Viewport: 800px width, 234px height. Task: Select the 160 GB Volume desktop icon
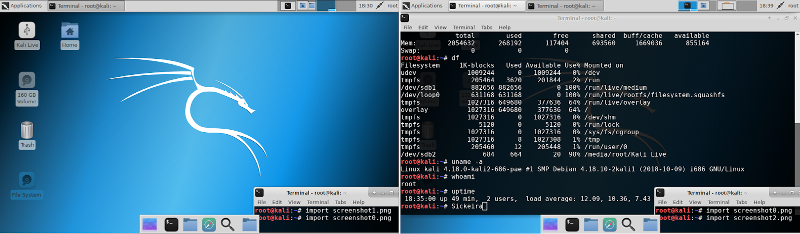26,89
